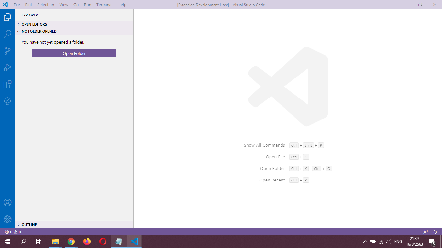This screenshot has height=248, width=442.
Task: Open volume control in system tray
Action: click(x=389, y=242)
